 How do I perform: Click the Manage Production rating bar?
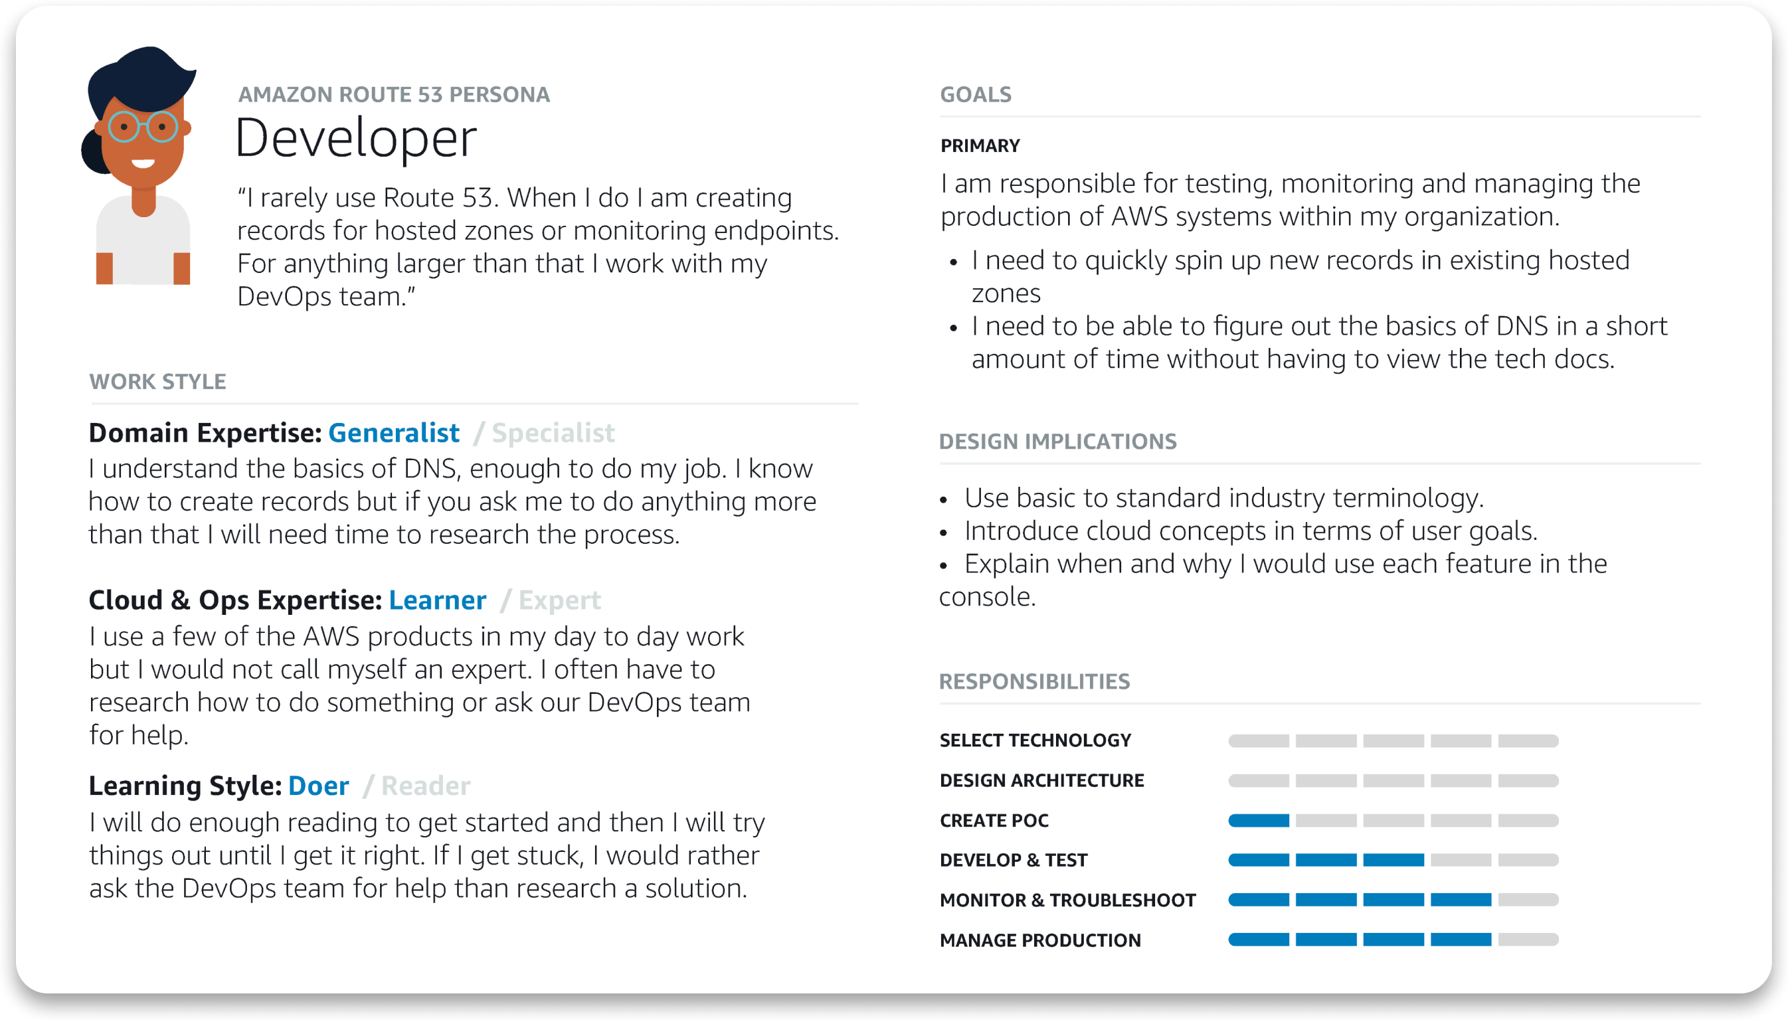(1393, 940)
